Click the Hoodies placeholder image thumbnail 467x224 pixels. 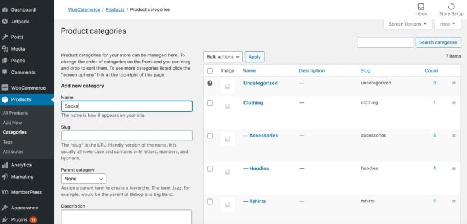227,172
